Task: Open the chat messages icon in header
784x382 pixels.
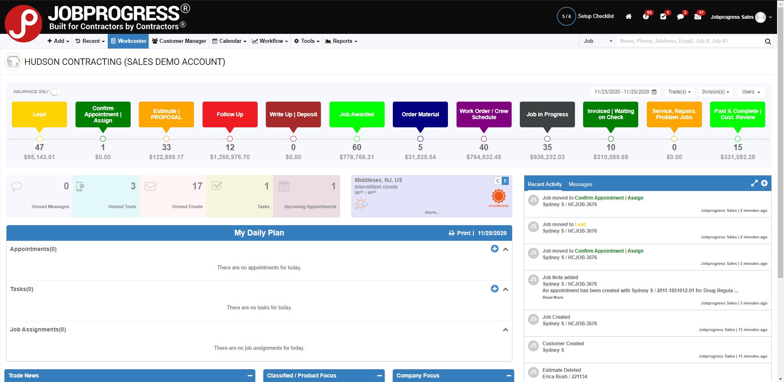Action: [680, 17]
